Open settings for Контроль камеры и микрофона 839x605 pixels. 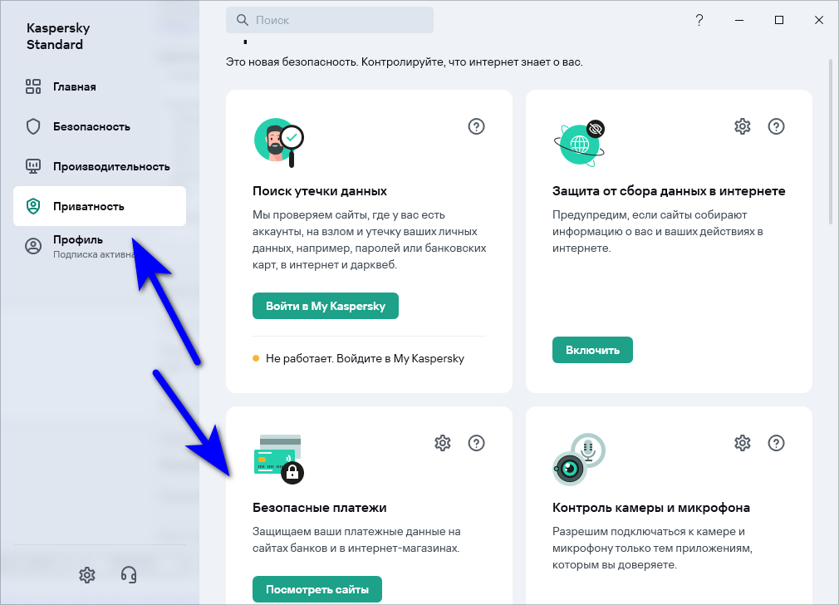point(742,443)
